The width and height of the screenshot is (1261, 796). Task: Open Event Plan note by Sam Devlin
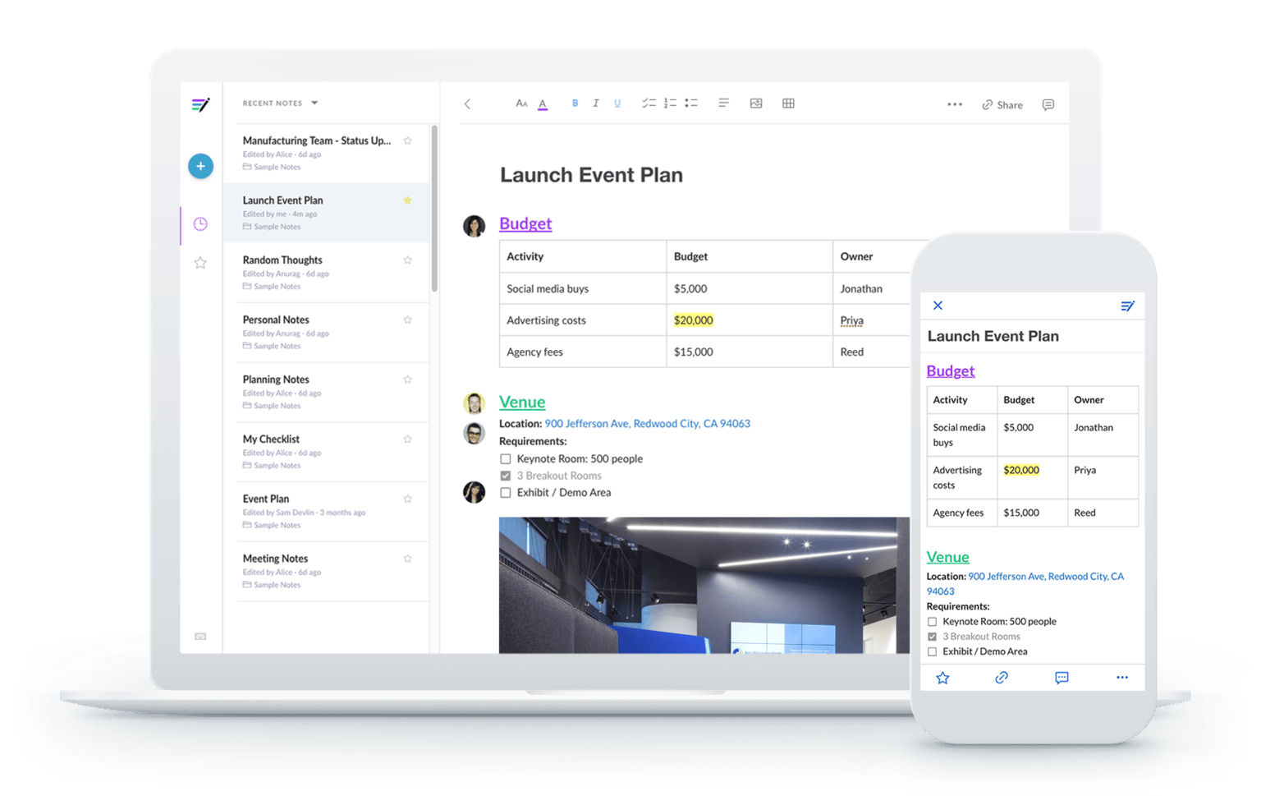click(326, 511)
